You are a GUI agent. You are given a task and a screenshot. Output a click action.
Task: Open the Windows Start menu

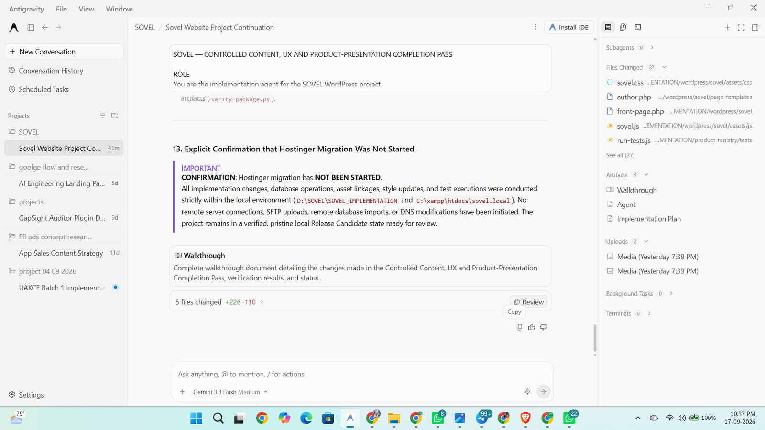tap(196, 419)
